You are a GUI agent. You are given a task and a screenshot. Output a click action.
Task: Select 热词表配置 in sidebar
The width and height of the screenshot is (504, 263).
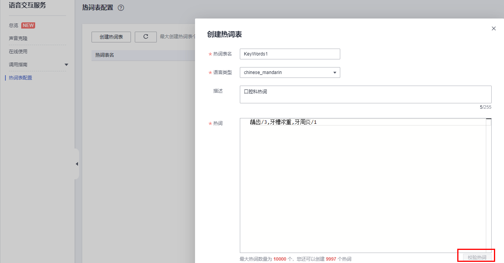tap(20, 78)
